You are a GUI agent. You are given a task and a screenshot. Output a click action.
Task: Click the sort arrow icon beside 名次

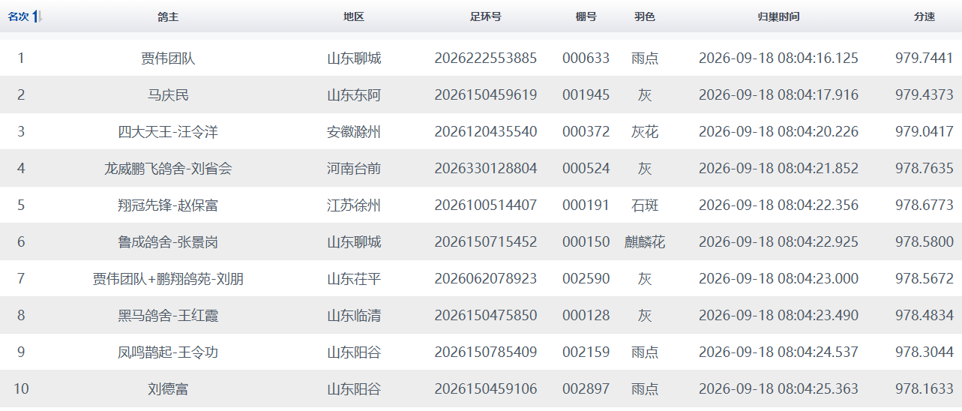(x=37, y=16)
